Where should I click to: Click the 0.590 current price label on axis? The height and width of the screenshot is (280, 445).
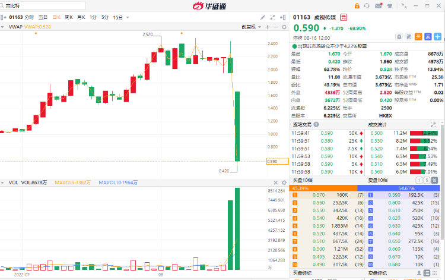coord(278,162)
